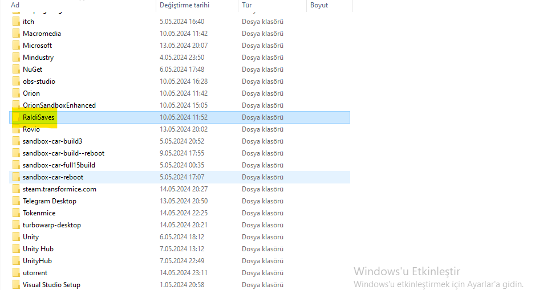Select the obs-studio folder icon

pyautogui.click(x=16, y=81)
